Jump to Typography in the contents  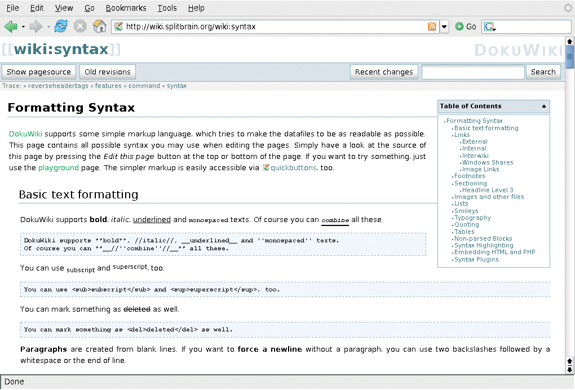pyautogui.click(x=473, y=218)
